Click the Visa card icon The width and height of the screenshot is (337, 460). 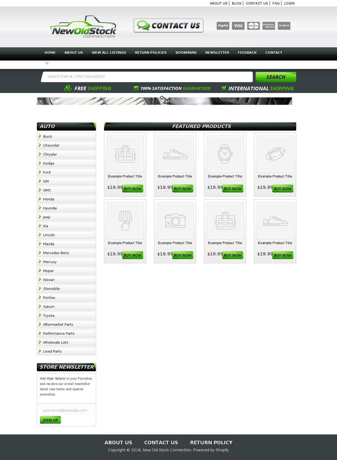[x=238, y=26]
